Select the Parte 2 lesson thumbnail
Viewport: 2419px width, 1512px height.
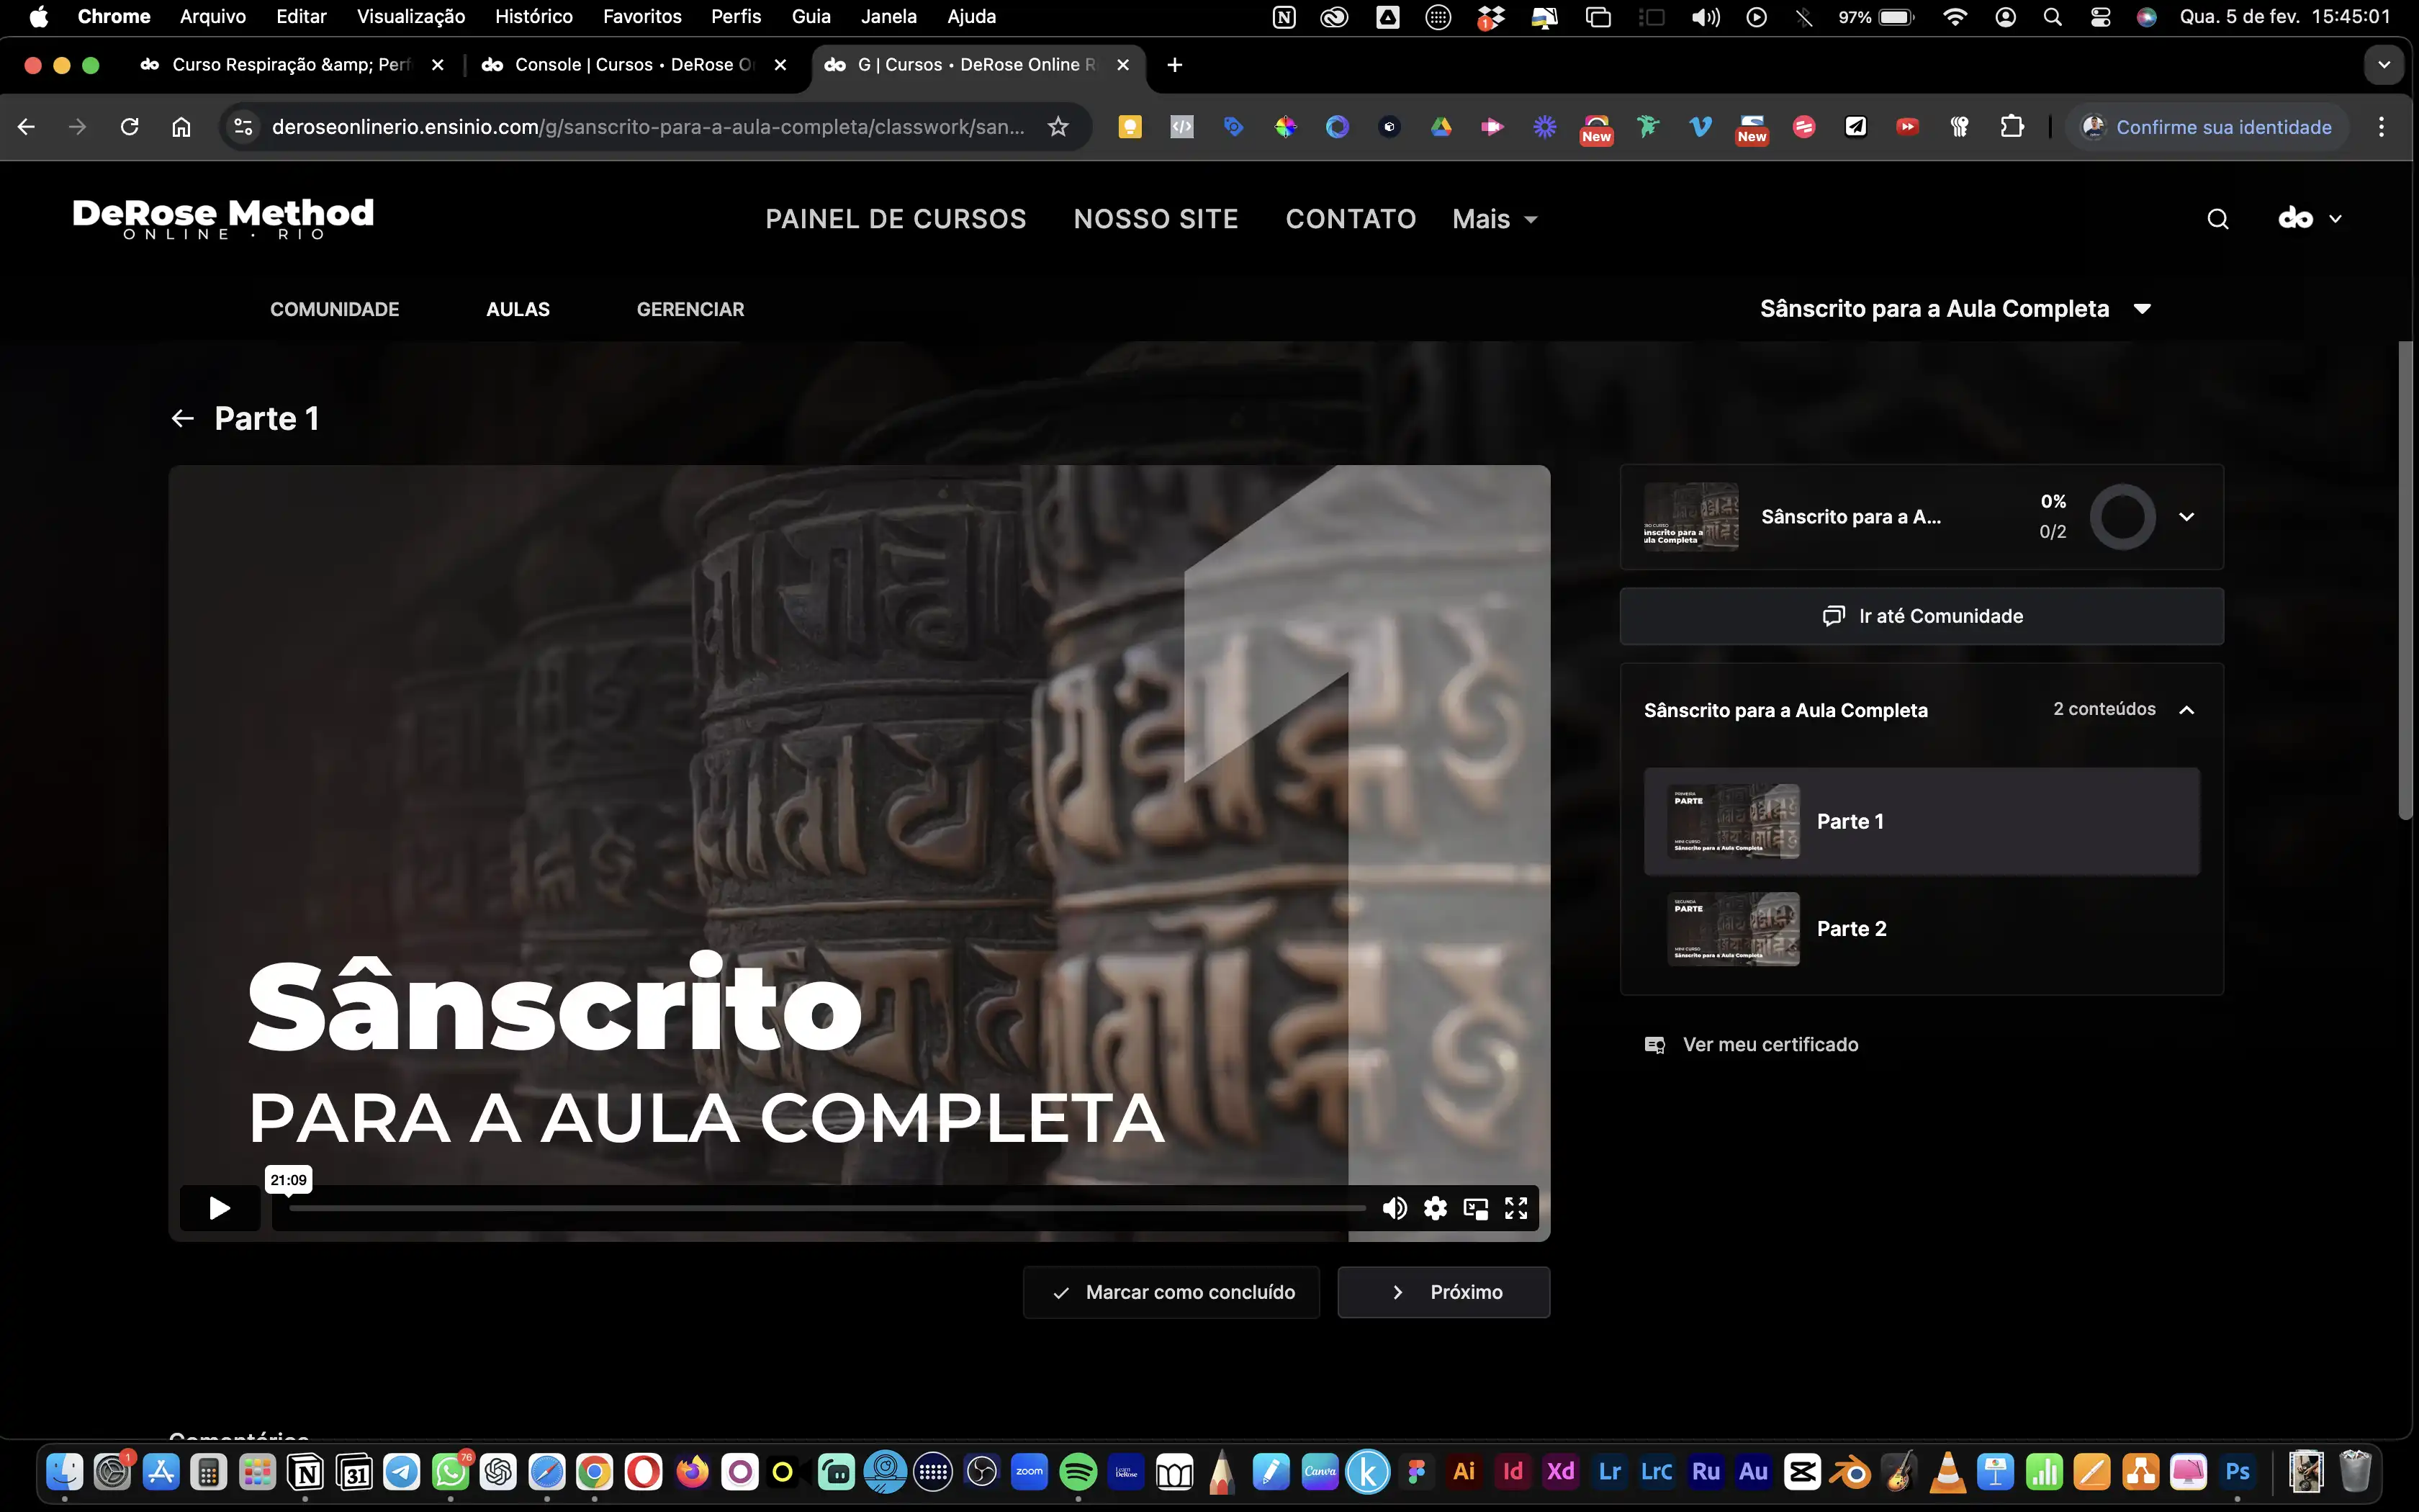click(x=1734, y=929)
